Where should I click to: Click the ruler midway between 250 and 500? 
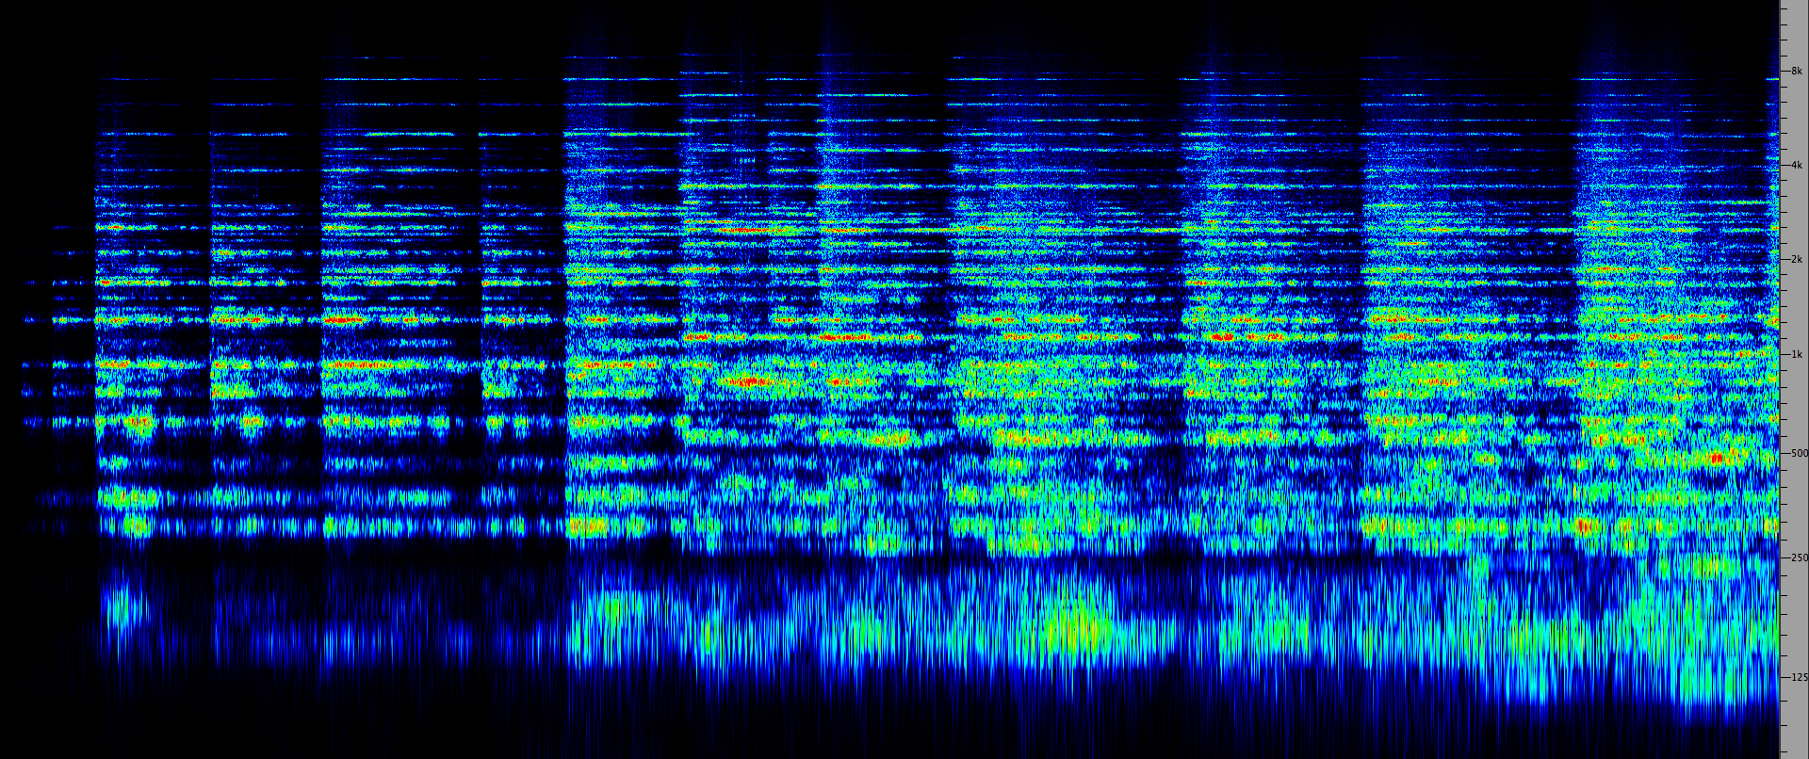pos(1794,506)
